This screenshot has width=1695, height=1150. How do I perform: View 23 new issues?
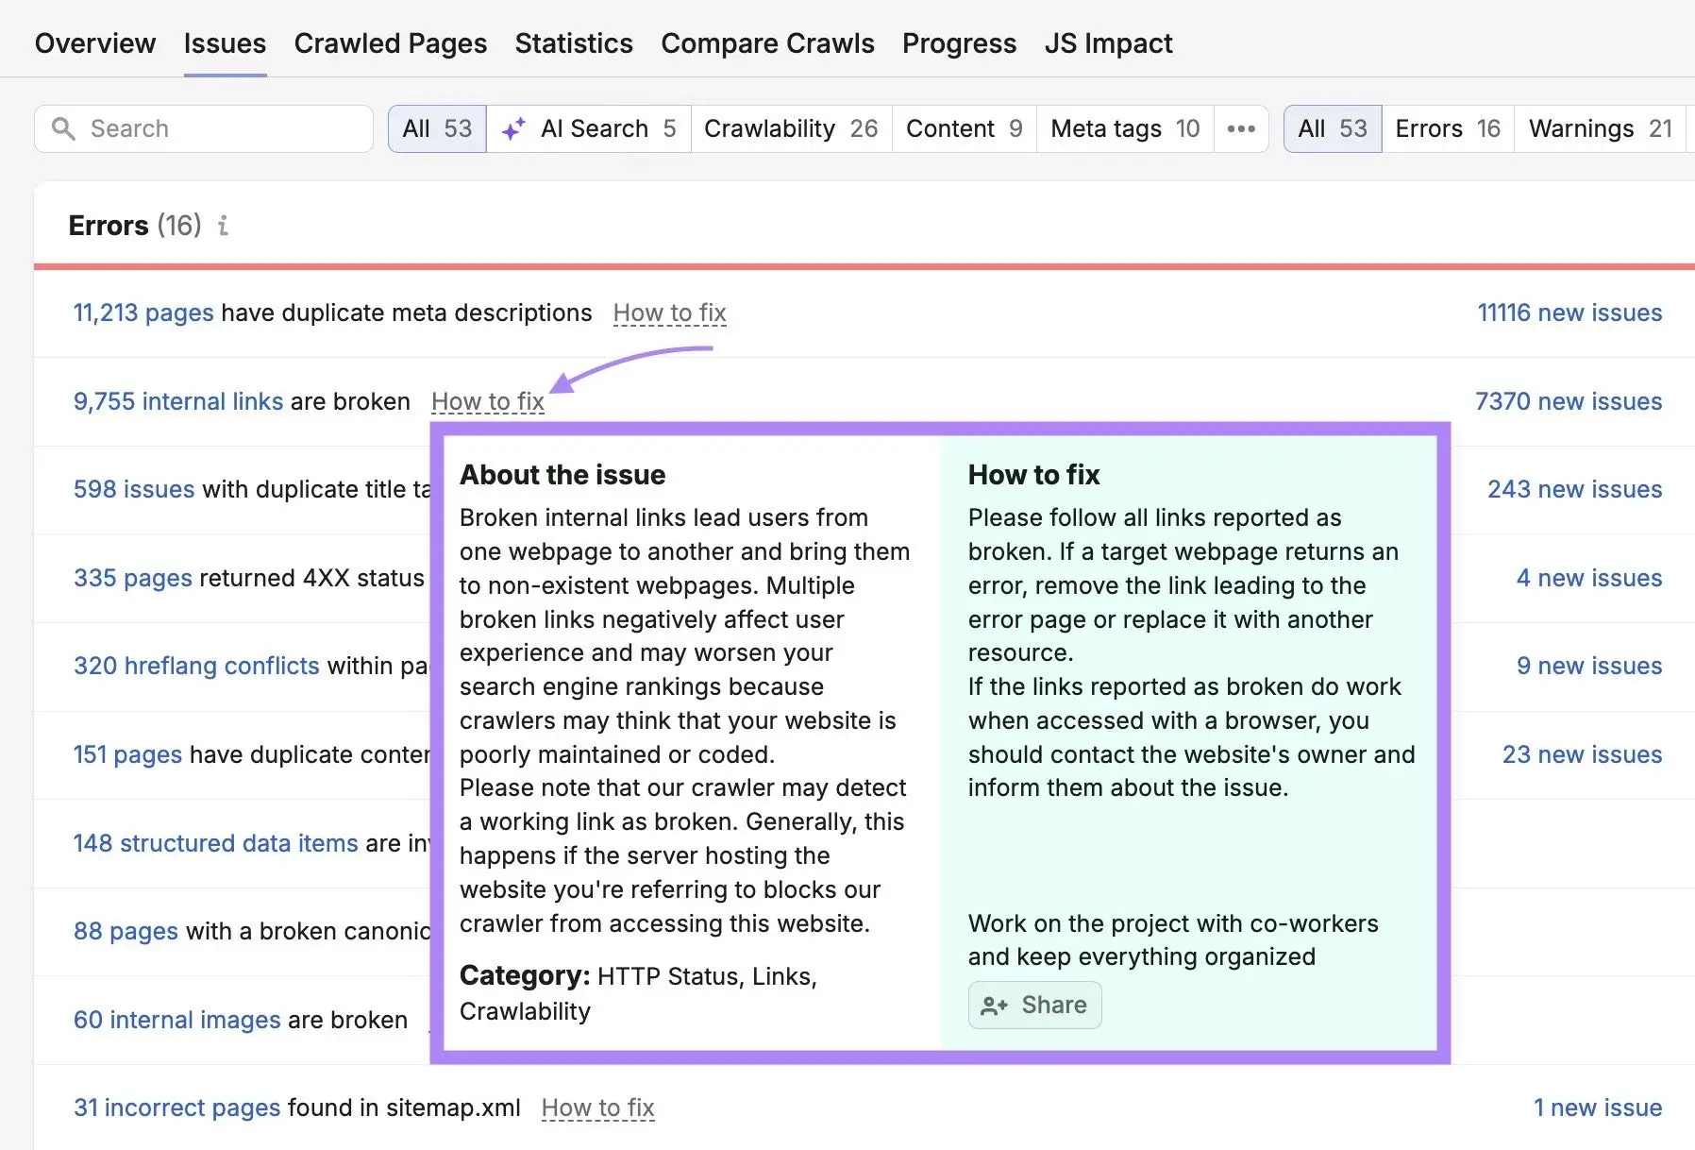click(1583, 754)
